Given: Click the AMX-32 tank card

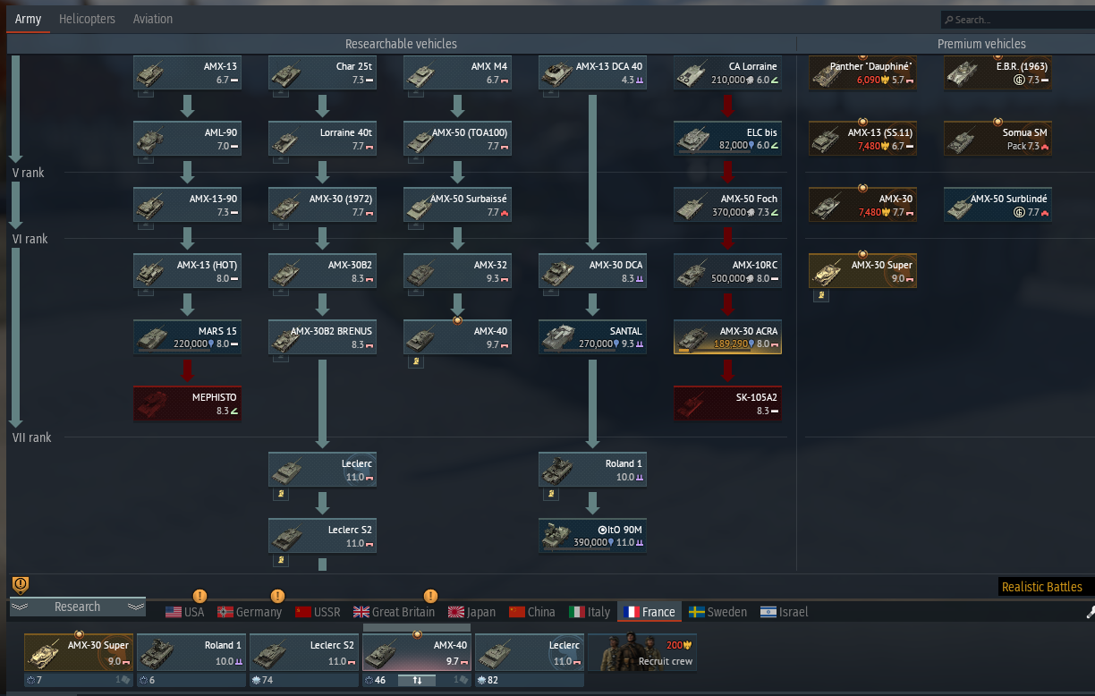Looking at the screenshot, I should pos(457,271).
